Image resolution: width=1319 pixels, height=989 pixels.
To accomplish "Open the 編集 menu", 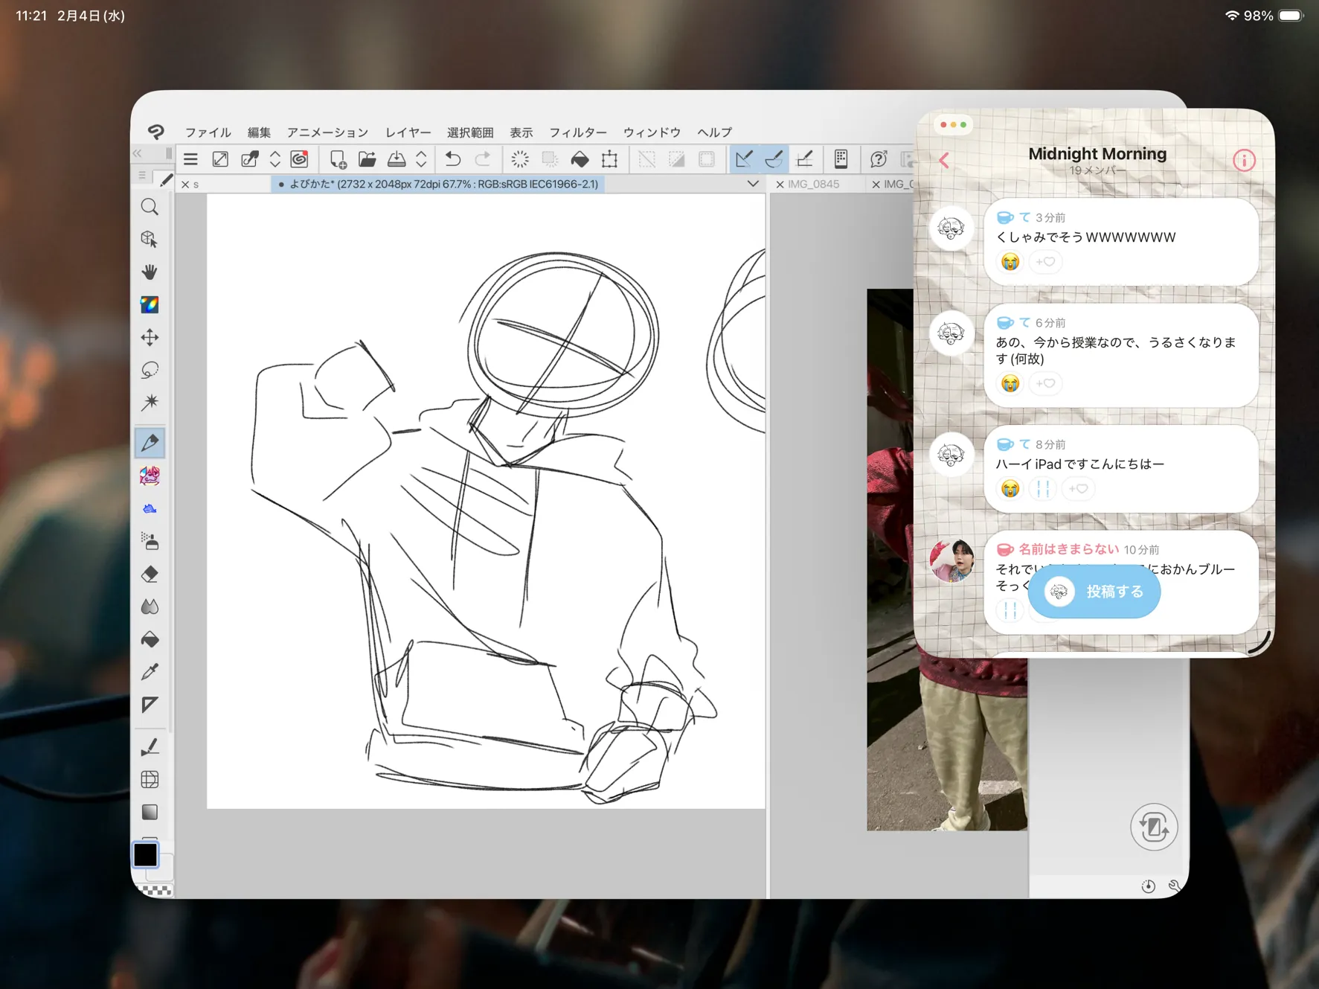I will click(x=259, y=132).
